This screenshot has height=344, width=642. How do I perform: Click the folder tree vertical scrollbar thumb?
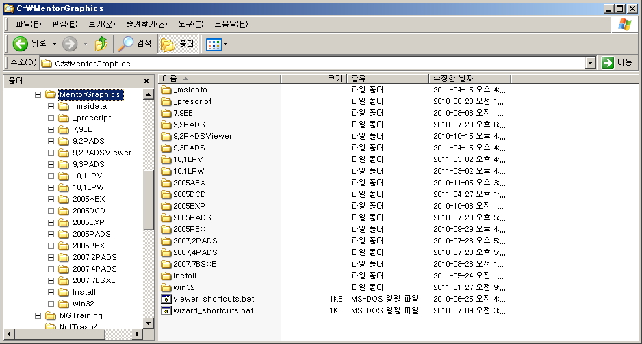pyautogui.click(x=149, y=200)
